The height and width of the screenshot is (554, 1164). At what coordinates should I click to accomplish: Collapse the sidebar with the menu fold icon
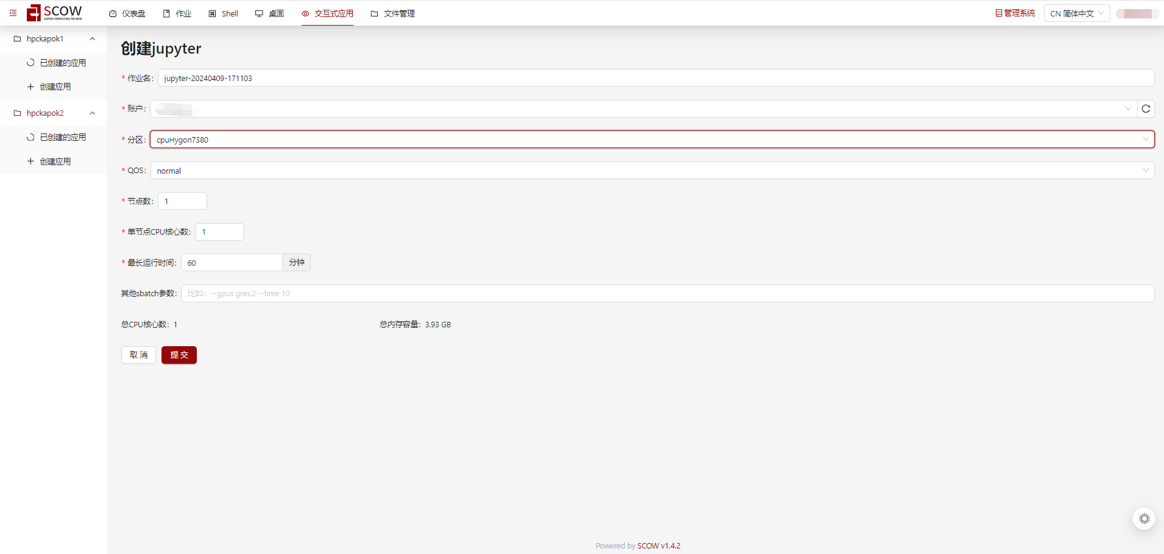13,13
